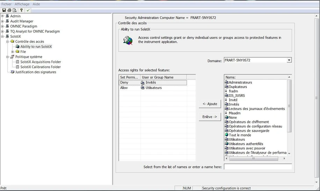The image size is (320, 191).
Task: Click the Politique système tree icon
Action: (13, 57)
